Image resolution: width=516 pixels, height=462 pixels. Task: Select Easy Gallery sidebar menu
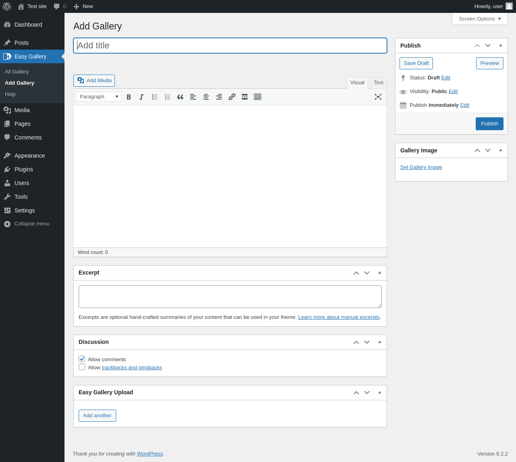tap(32, 56)
